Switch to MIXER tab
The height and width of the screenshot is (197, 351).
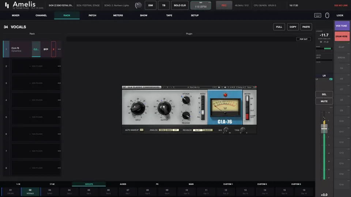(x=16, y=15)
